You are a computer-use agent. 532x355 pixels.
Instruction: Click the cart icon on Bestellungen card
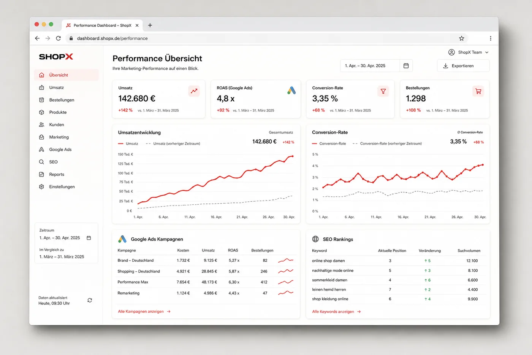click(x=478, y=91)
